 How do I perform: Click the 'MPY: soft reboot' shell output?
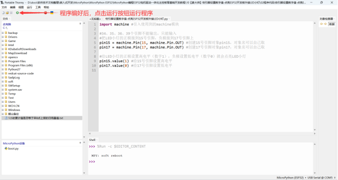point(106,156)
